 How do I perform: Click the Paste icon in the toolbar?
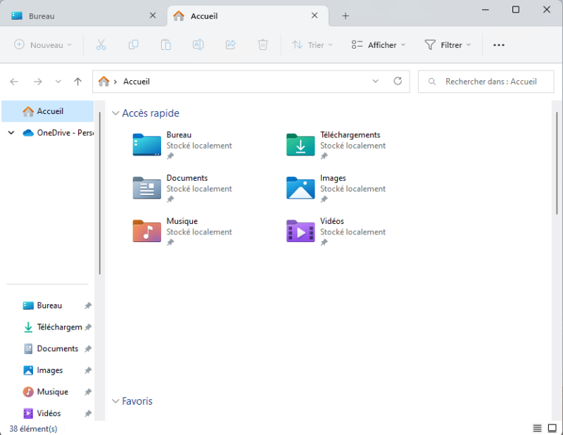165,44
